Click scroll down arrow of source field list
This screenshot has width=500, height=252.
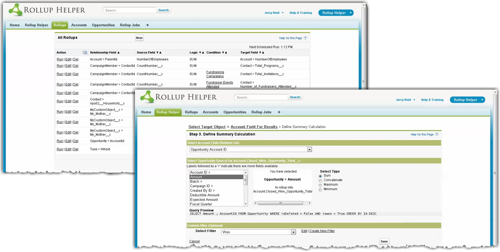245,204
